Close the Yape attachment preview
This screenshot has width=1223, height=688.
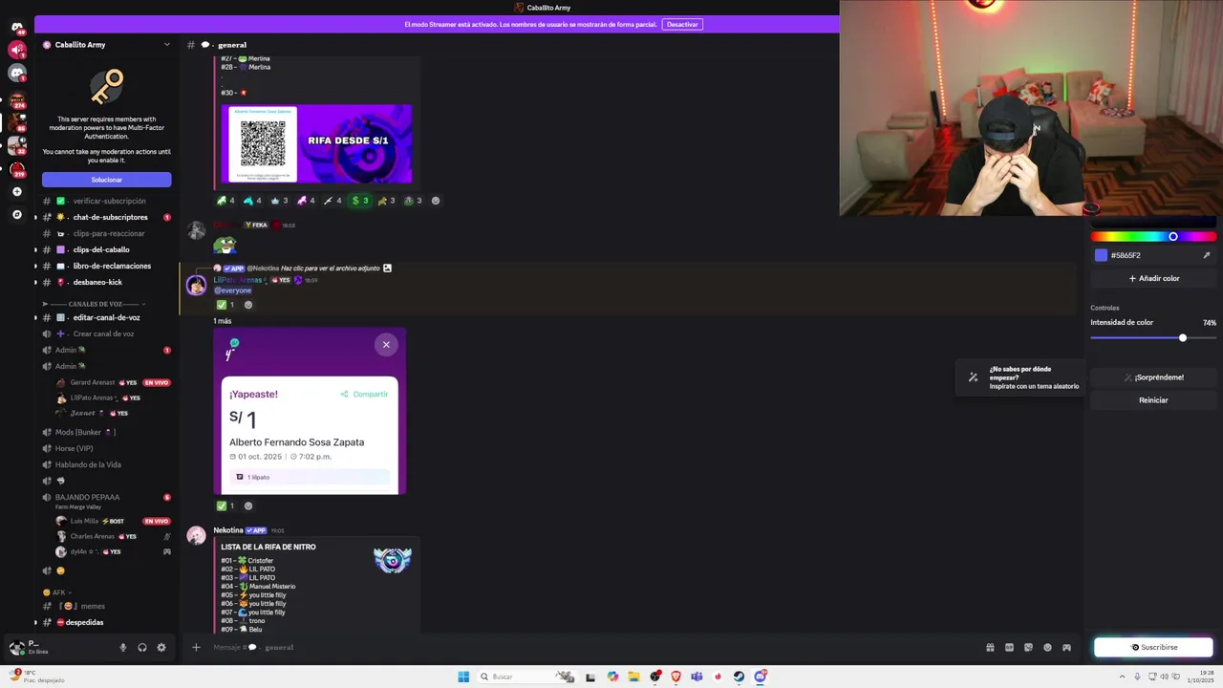386,344
